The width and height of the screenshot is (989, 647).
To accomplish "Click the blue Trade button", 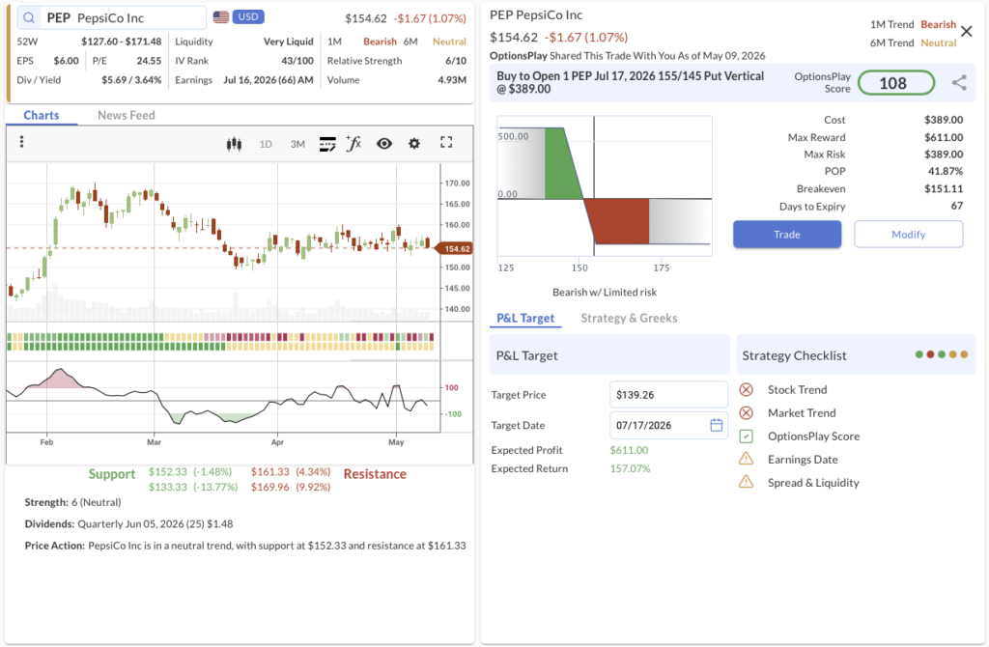I will point(786,234).
